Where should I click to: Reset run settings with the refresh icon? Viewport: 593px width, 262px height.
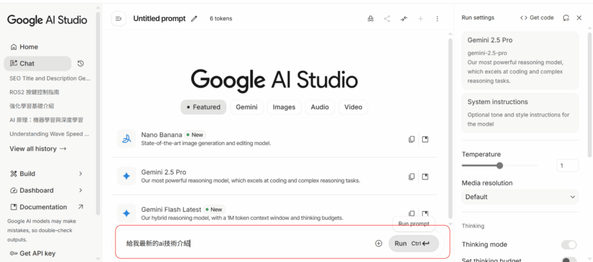pyautogui.click(x=566, y=18)
